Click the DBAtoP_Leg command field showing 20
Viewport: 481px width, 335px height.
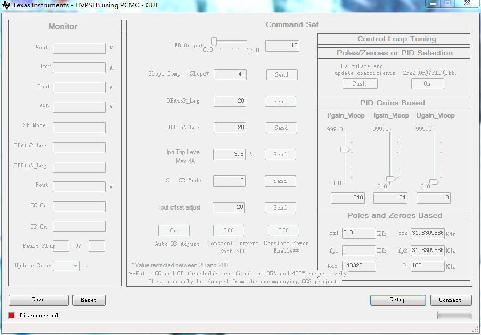230,101
